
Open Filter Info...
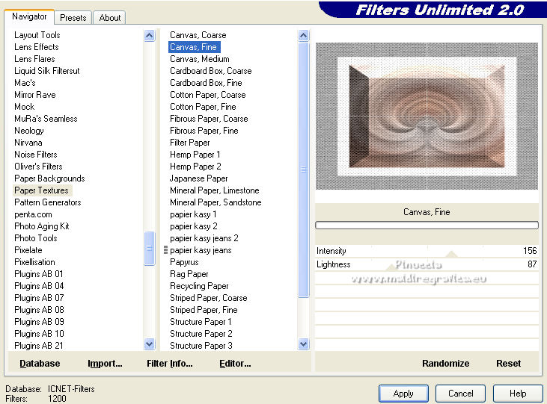tap(170, 363)
